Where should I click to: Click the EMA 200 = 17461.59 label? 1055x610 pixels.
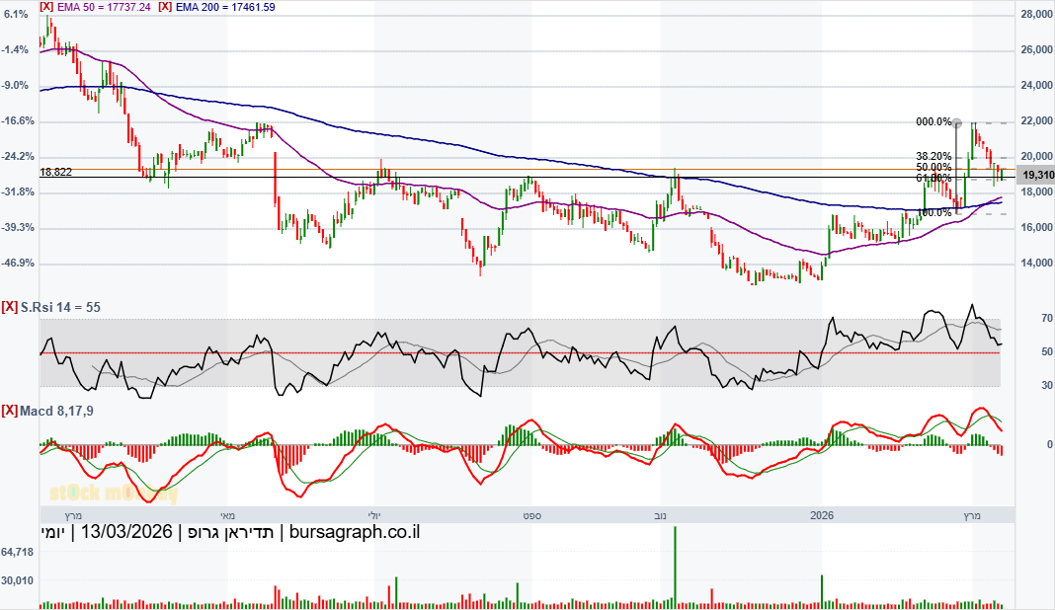tap(225, 7)
